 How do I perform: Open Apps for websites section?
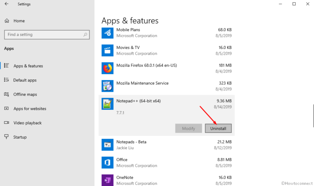[x=30, y=108]
